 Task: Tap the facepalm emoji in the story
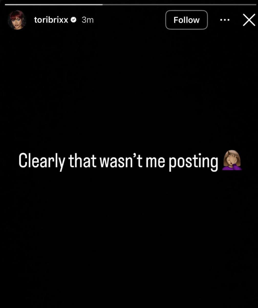coord(232,160)
